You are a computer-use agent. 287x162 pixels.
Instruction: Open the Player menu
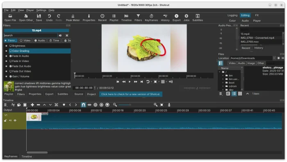[30, 10]
